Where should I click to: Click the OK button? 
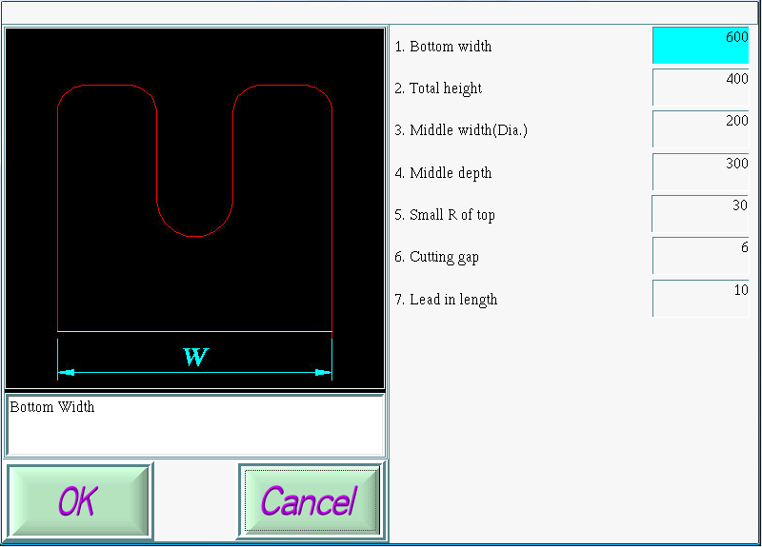79,500
